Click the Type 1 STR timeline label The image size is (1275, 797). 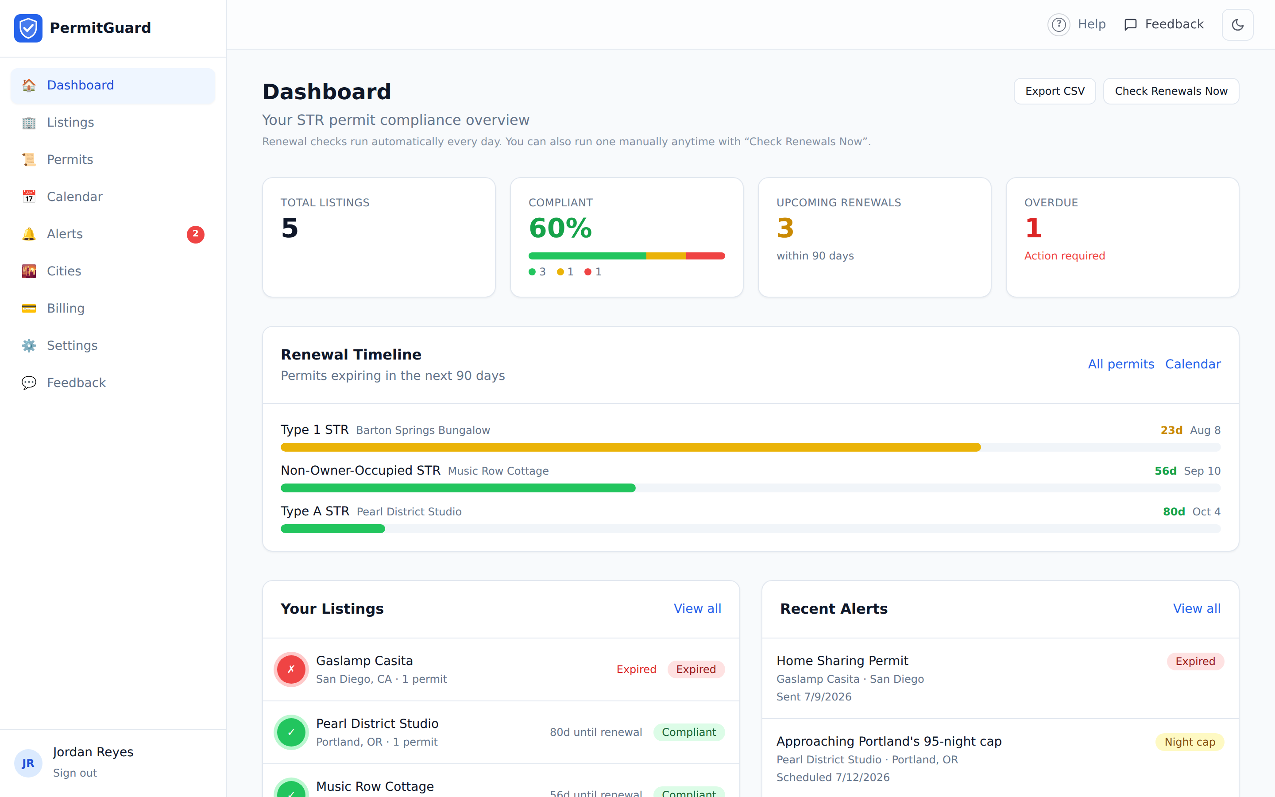[x=314, y=430]
